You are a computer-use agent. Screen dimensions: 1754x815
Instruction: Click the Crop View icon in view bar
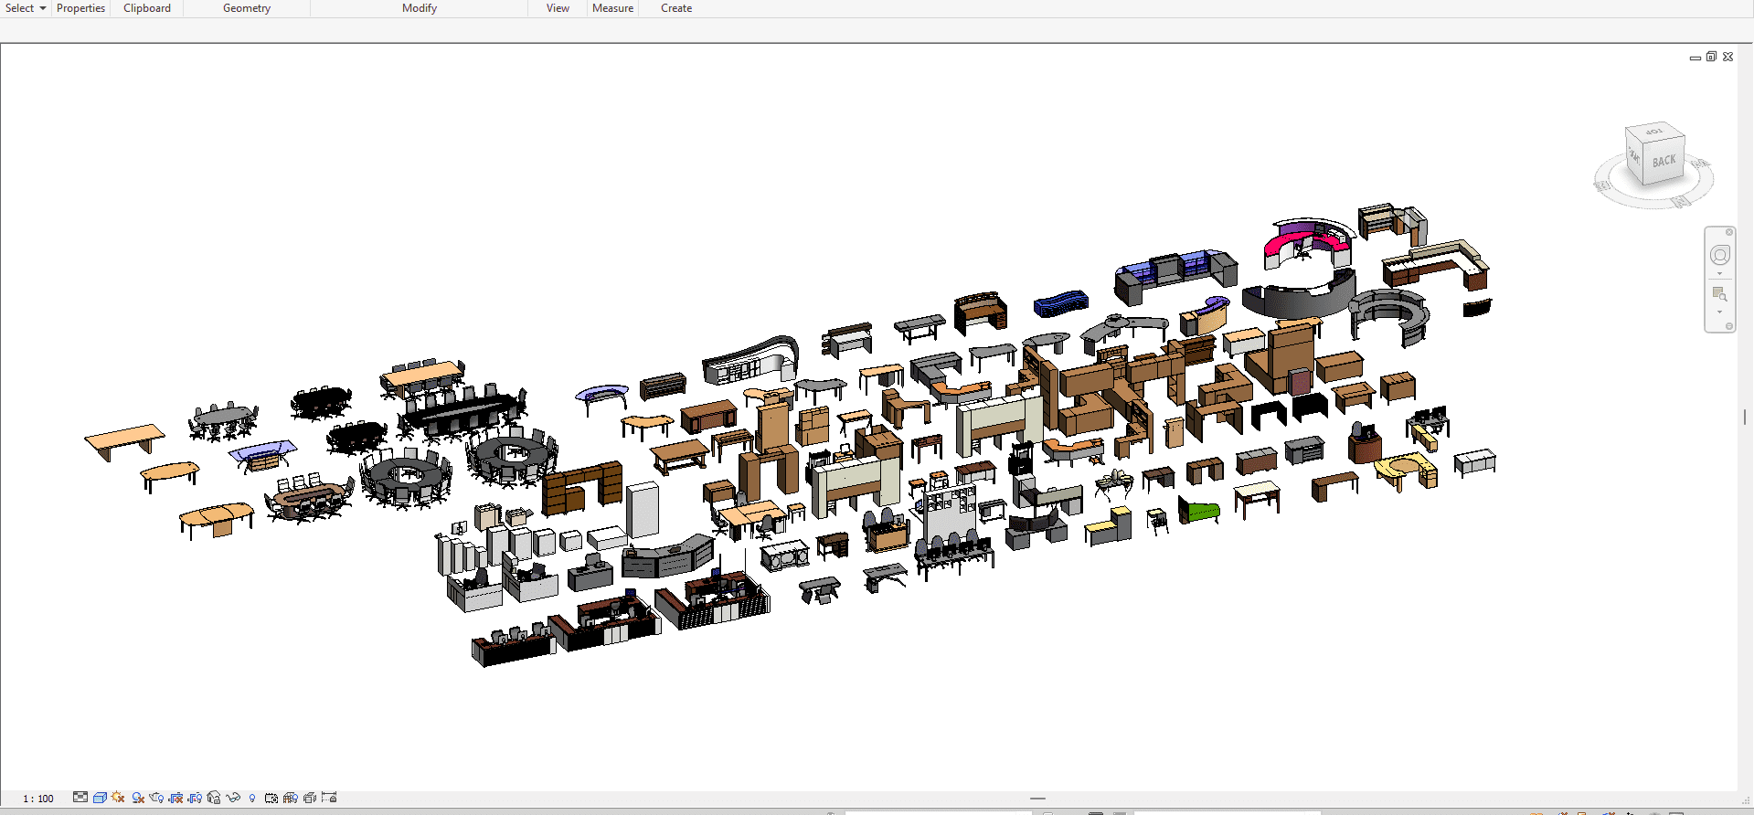pos(175,798)
